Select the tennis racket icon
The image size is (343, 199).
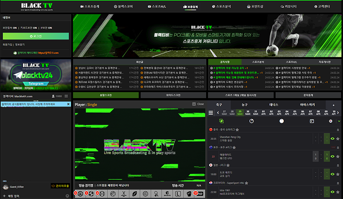click(x=156, y=193)
